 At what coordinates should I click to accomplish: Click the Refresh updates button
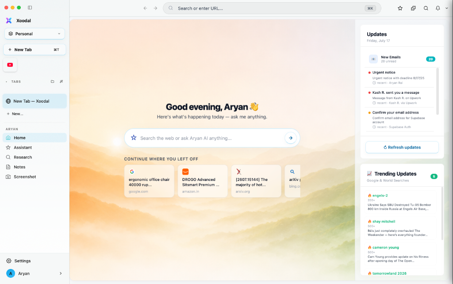coord(402,147)
